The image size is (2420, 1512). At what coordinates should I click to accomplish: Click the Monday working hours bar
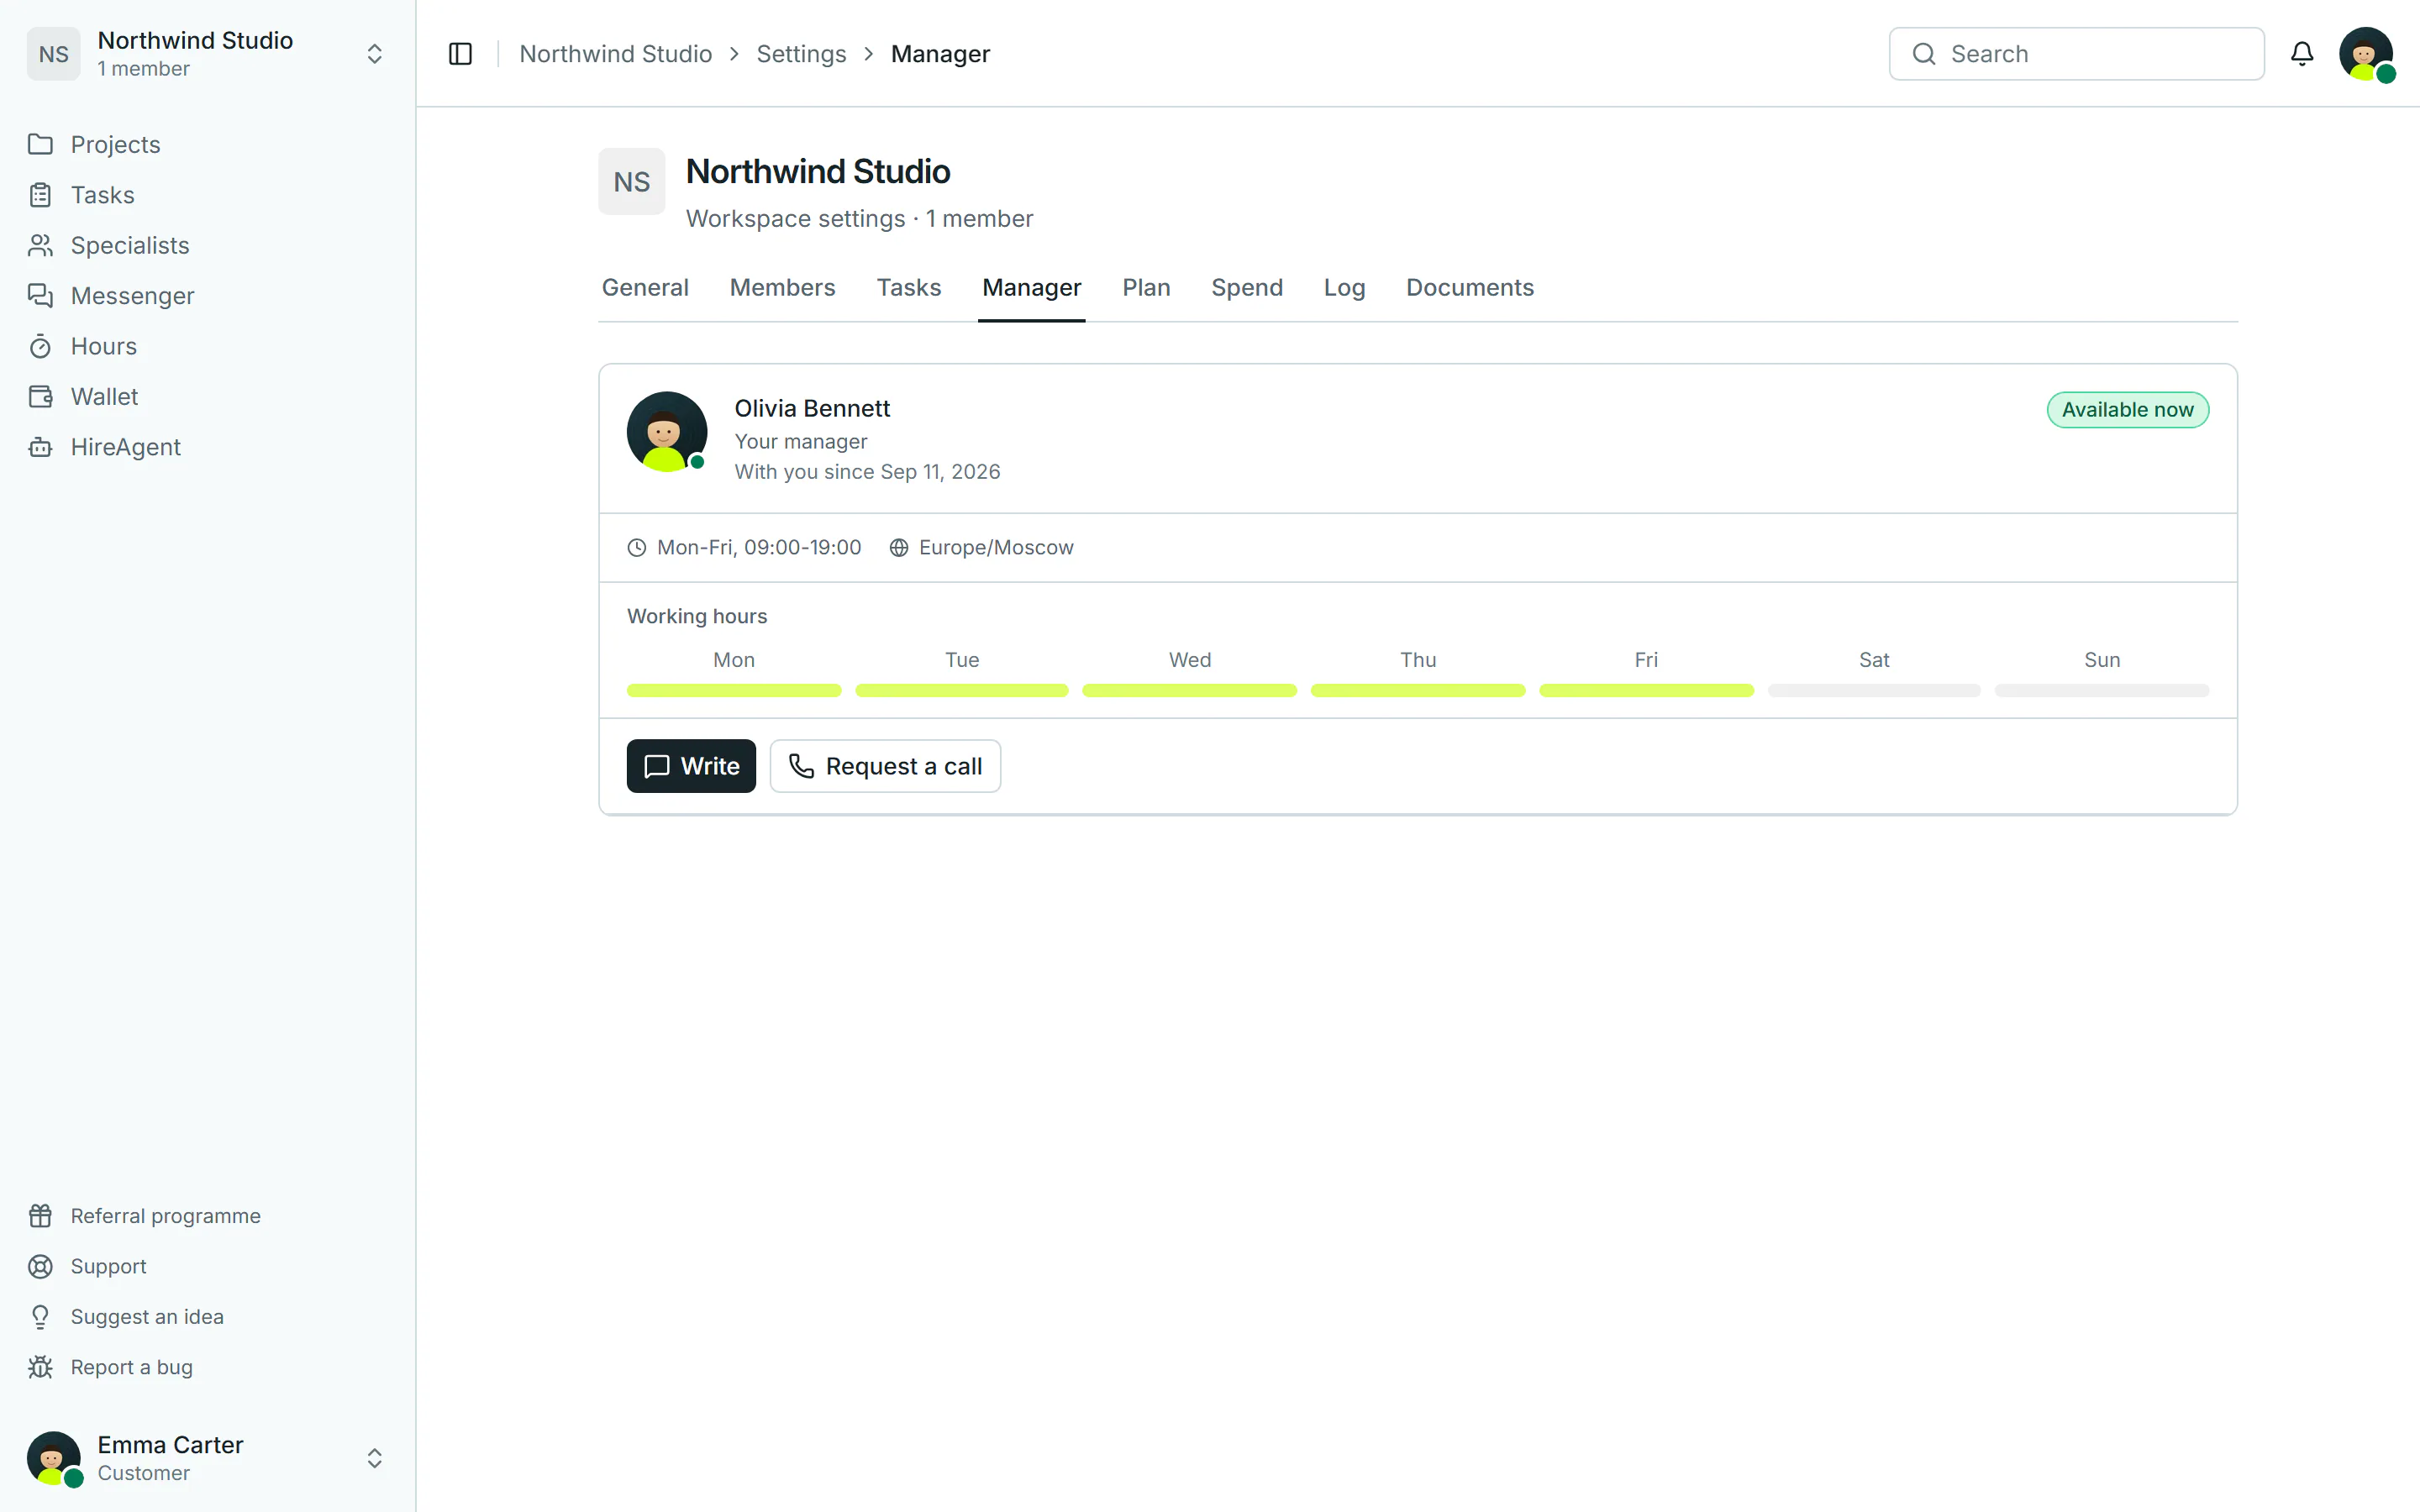734,691
